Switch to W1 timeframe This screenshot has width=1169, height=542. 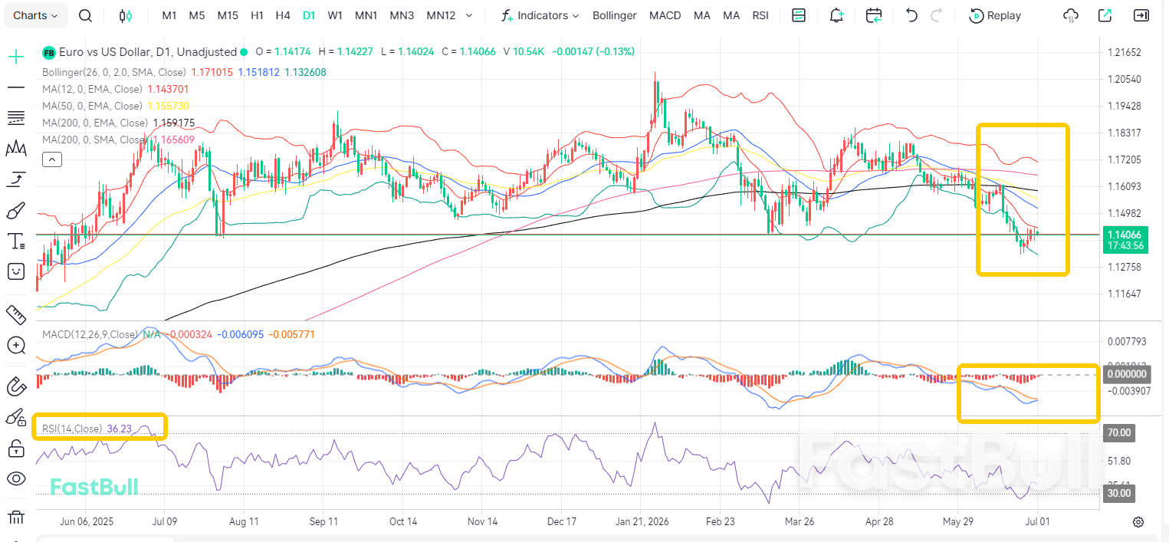pyautogui.click(x=335, y=15)
